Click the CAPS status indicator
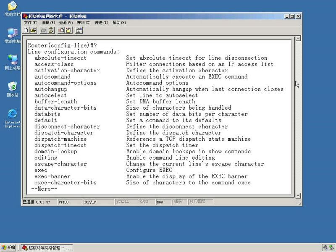 [147, 202]
